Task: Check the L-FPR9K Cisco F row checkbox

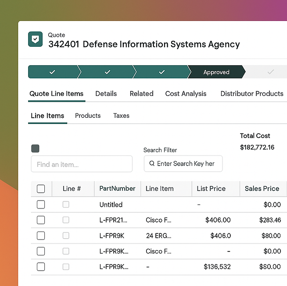Action: pos(41,251)
